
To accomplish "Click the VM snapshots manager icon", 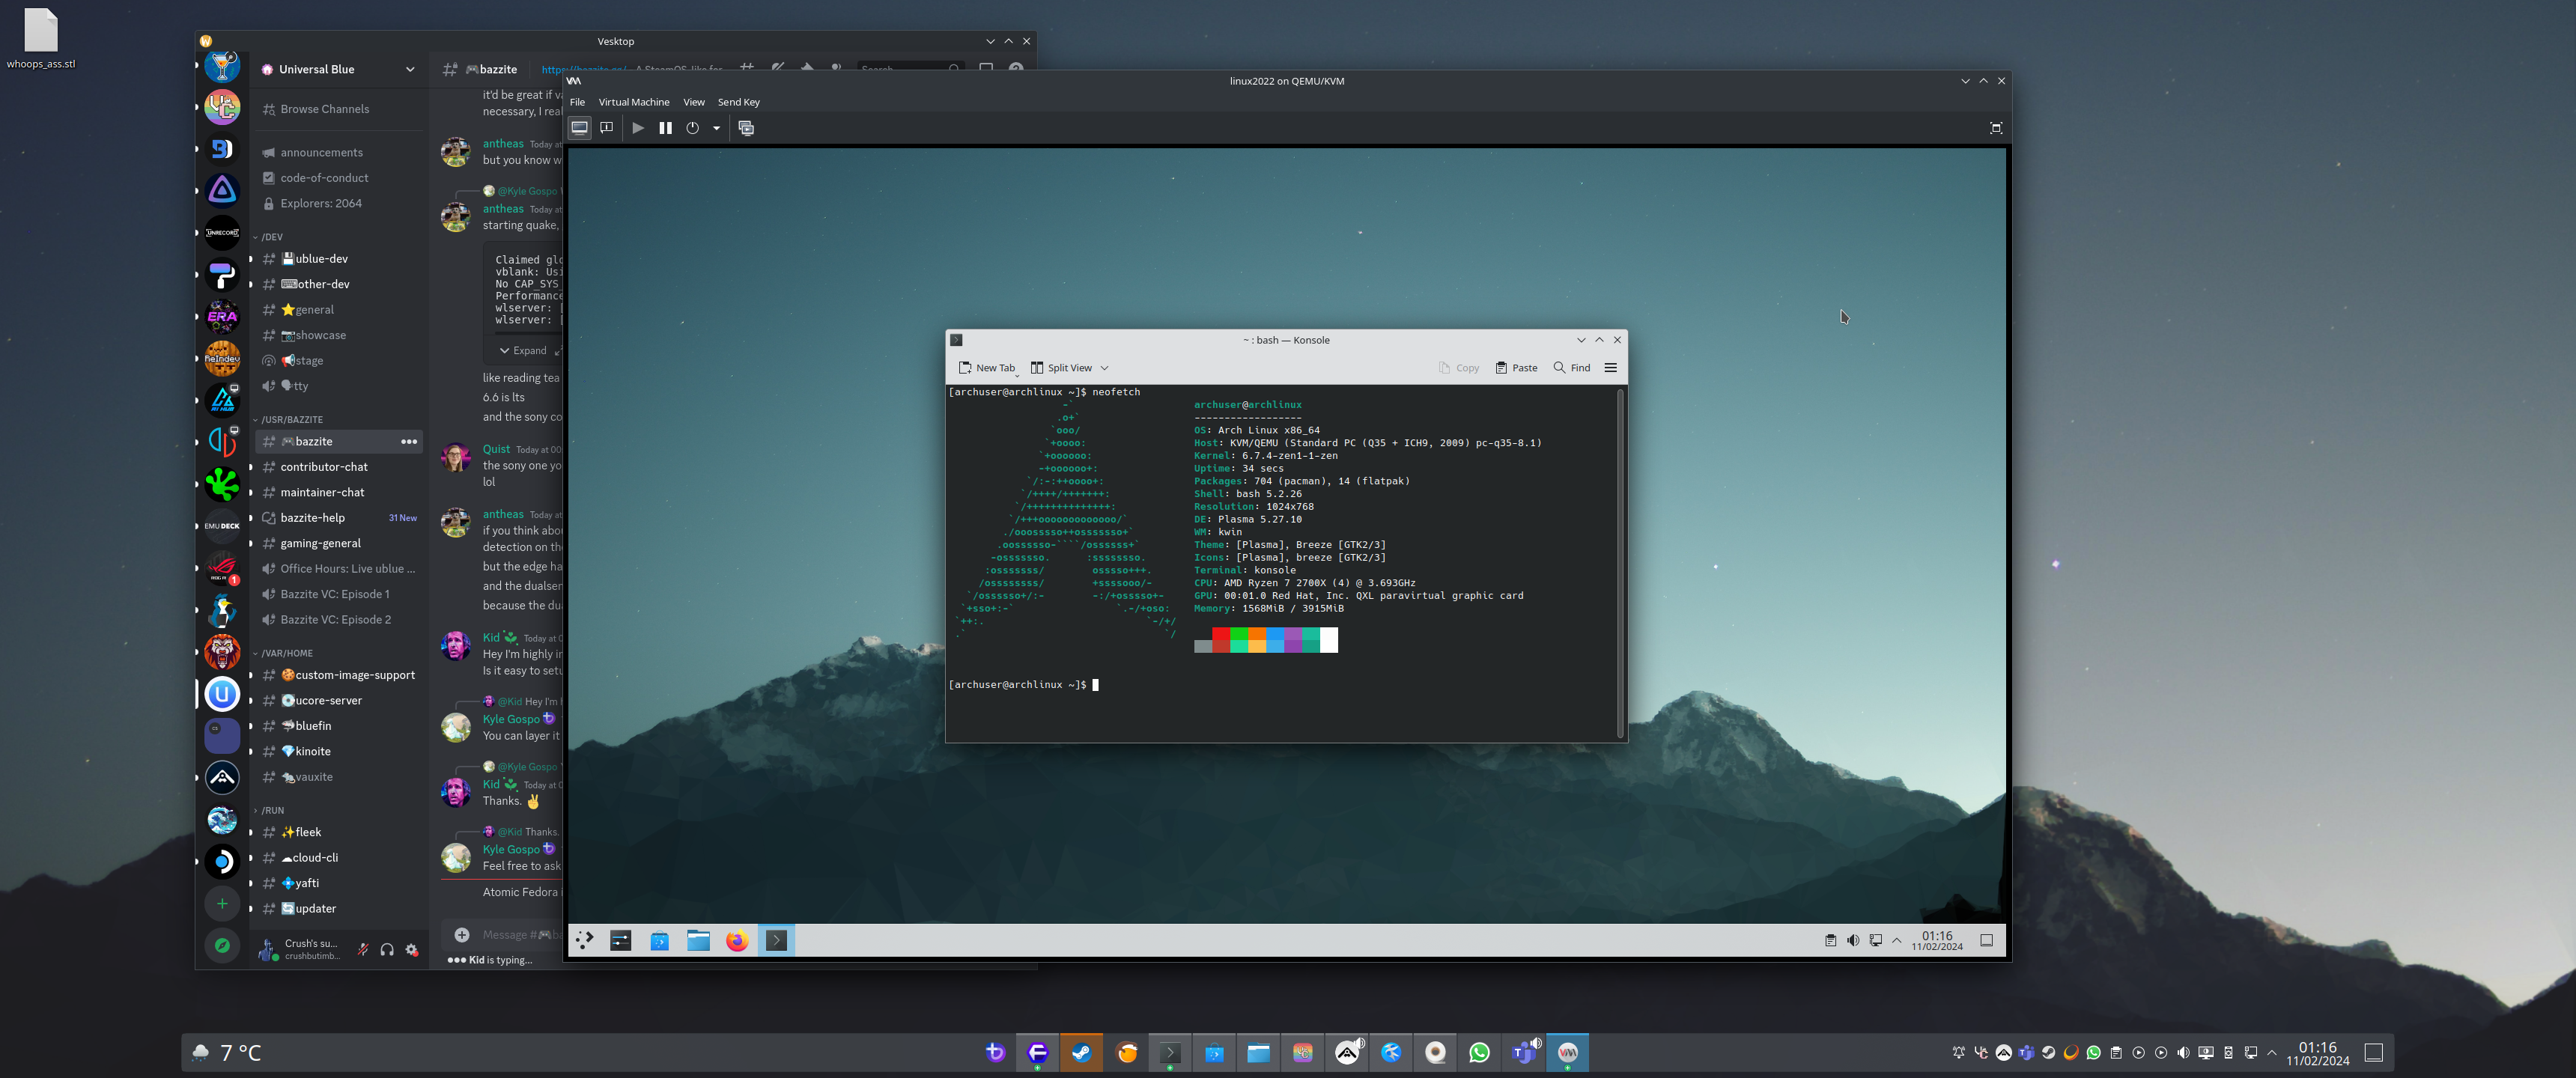I will click(746, 128).
